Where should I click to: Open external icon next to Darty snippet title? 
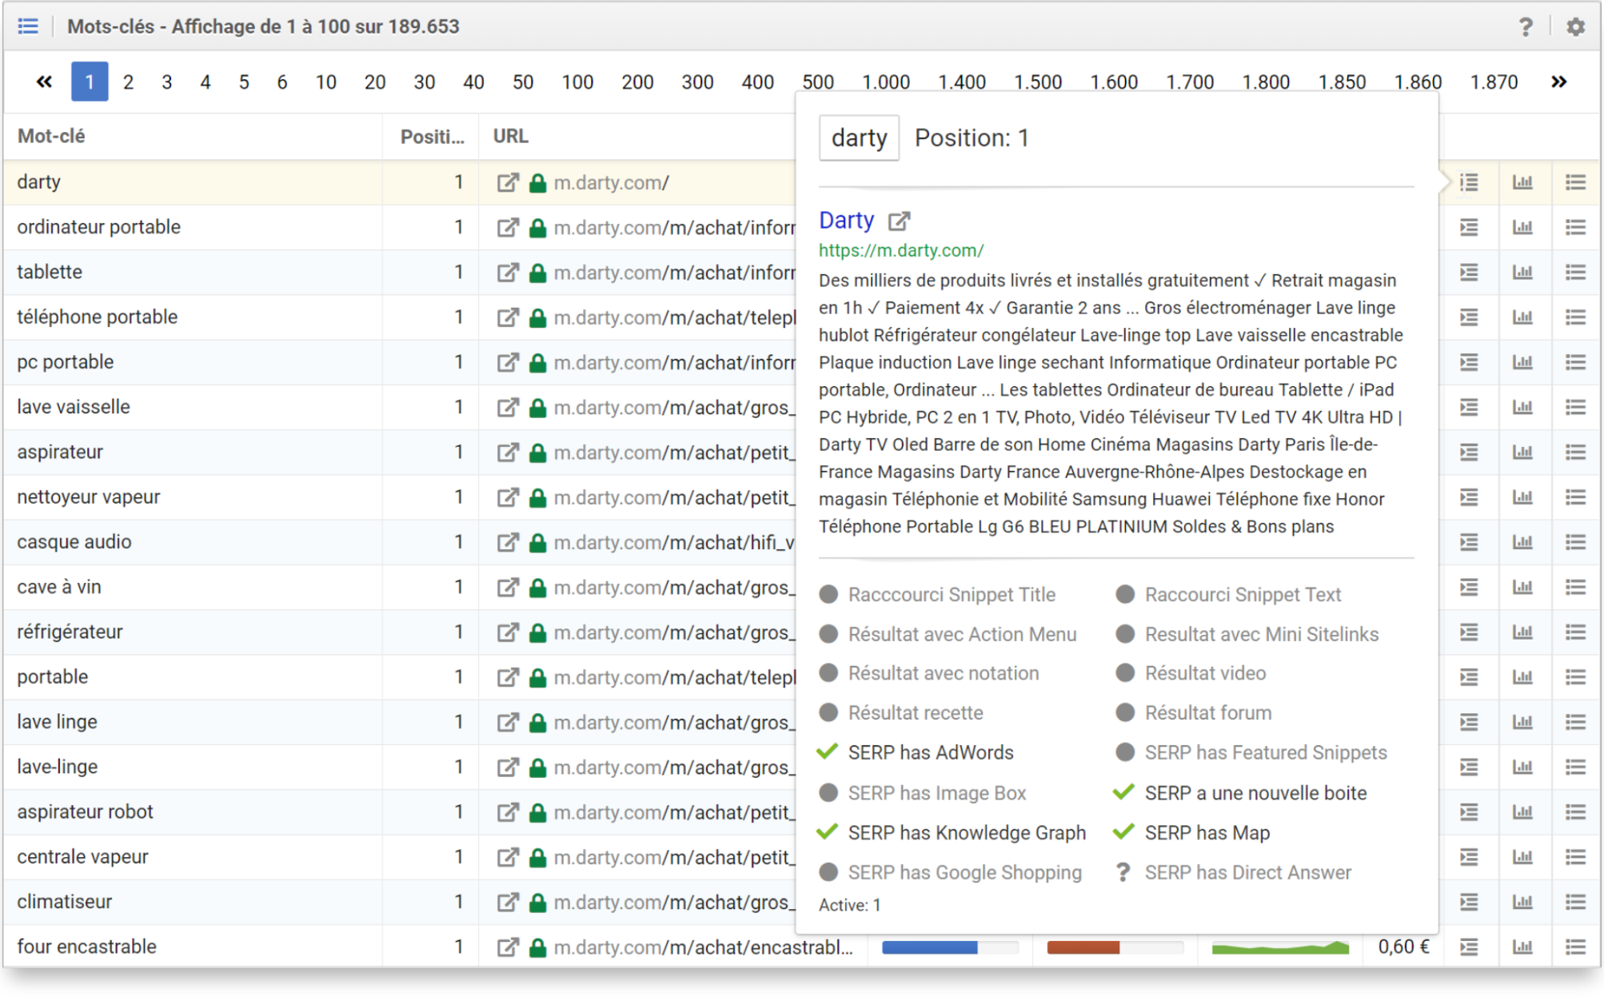pyautogui.click(x=900, y=220)
